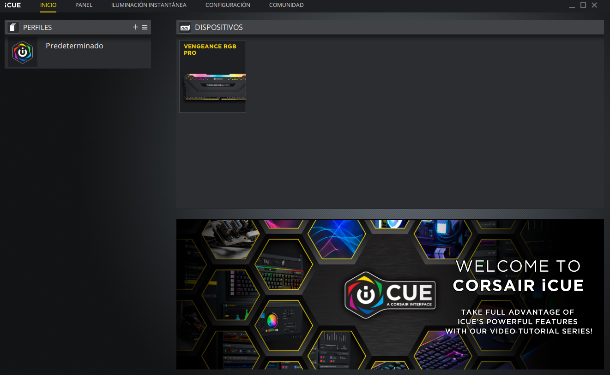Screen dimensions: 610x375
Task: Close the iCUE window
Action: click(594, 5)
